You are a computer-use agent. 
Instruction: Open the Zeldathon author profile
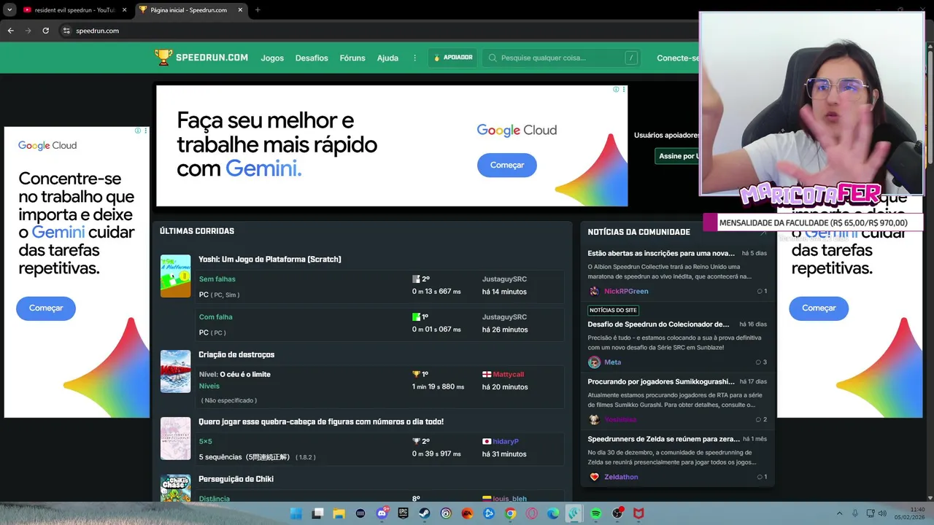pos(621,477)
